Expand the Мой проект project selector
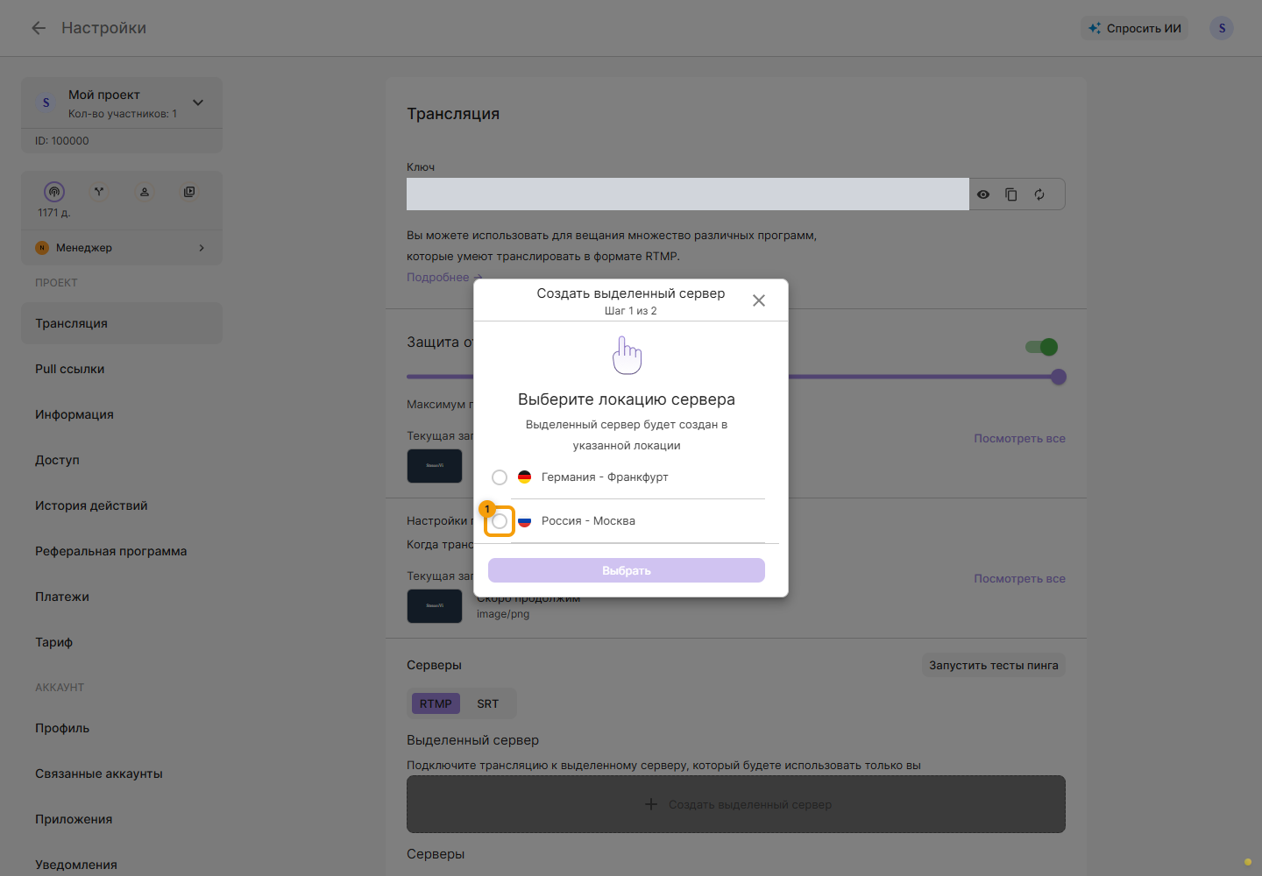This screenshot has height=876, width=1262. [198, 102]
